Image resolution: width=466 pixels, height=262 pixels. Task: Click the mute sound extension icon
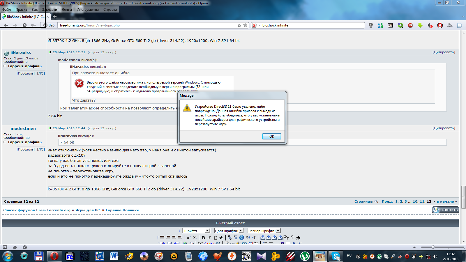(x=430, y=25)
